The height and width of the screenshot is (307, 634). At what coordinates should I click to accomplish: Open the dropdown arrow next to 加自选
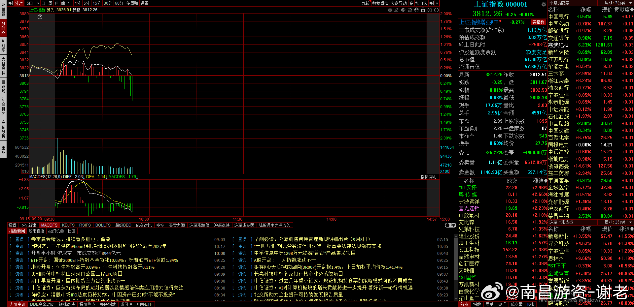click(x=437, y=3)
